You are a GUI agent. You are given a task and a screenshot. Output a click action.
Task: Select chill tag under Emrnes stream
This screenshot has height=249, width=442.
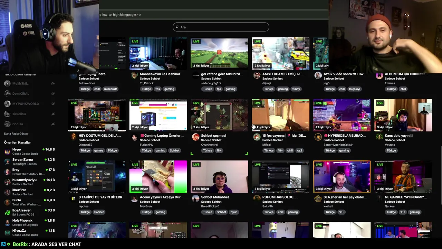(x=403, y=89)
